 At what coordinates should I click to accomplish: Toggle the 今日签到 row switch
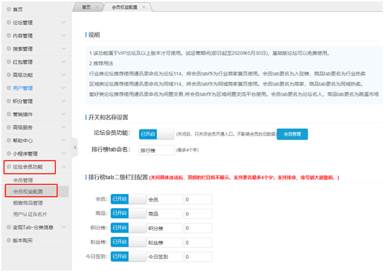pos(128,256)
